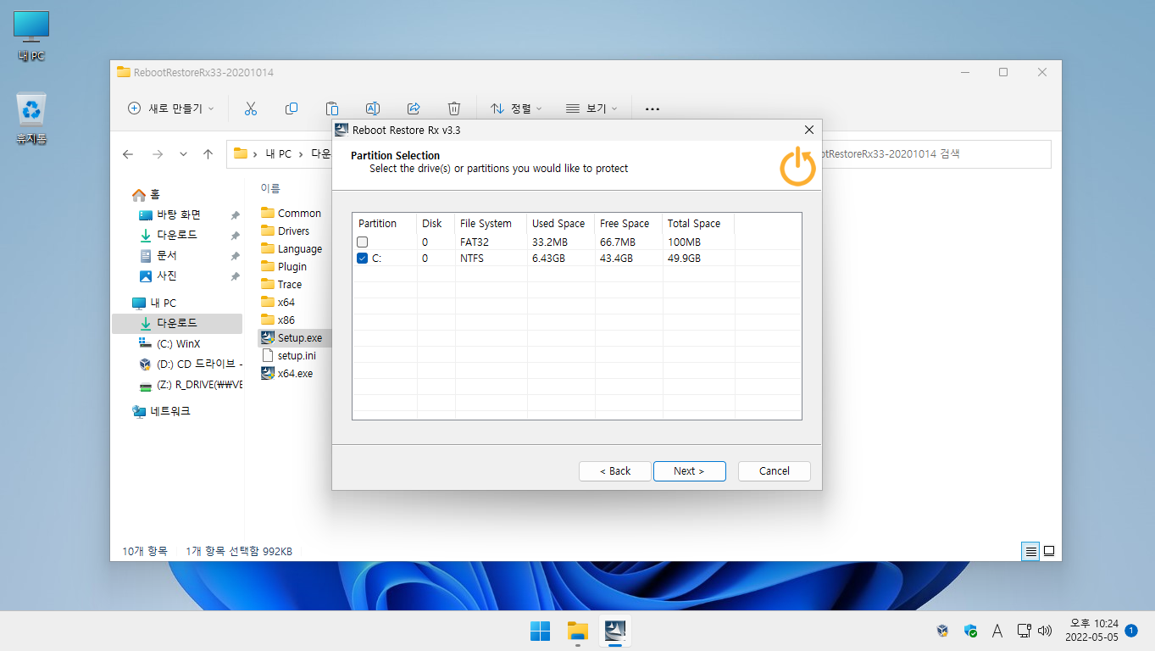
Task: Cancel the Reboot Restore Rx setup
Action: [x=775, y=471]
